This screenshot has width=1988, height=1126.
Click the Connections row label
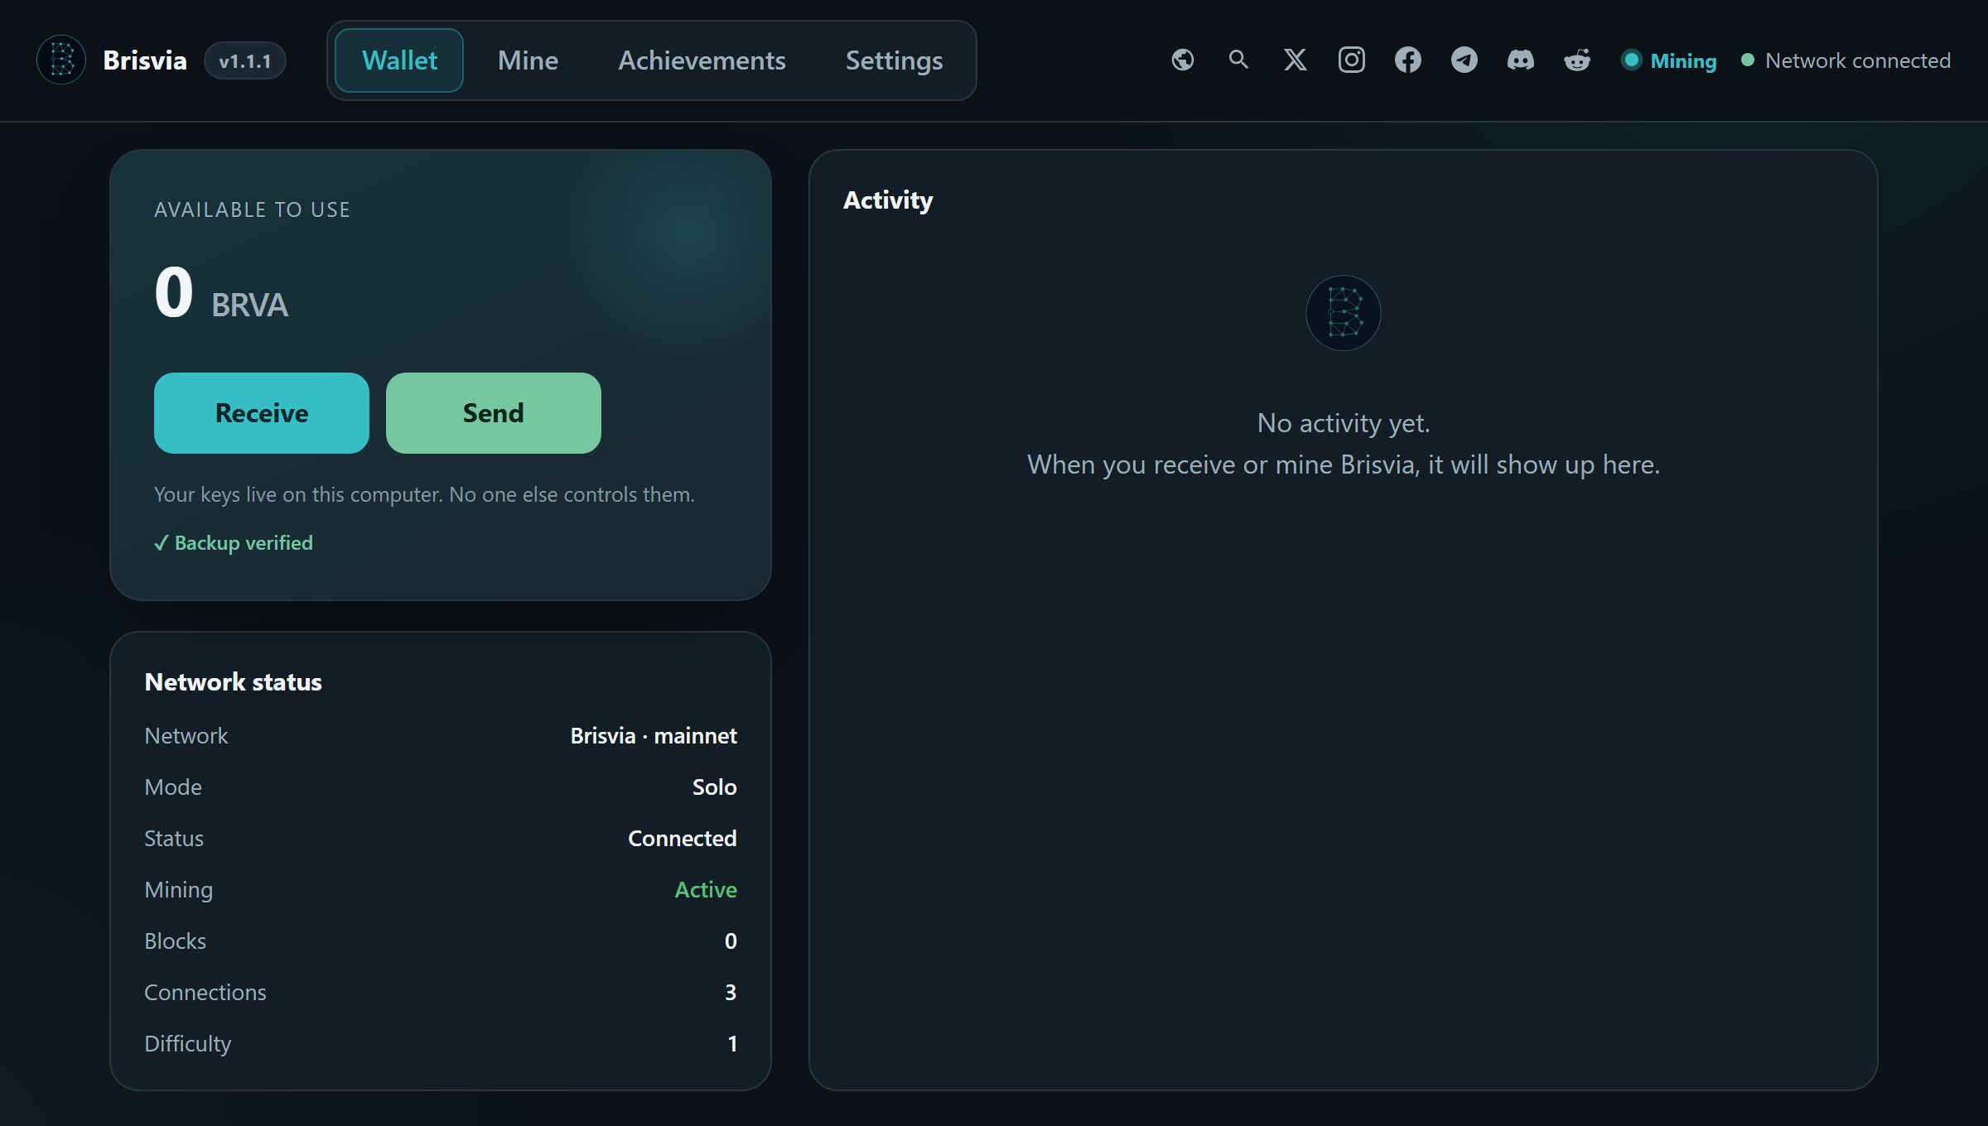point(205,993)
